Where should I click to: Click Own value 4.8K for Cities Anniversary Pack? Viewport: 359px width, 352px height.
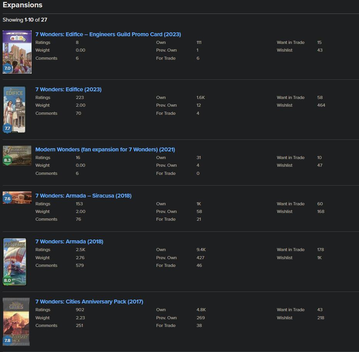click(201, 310)
